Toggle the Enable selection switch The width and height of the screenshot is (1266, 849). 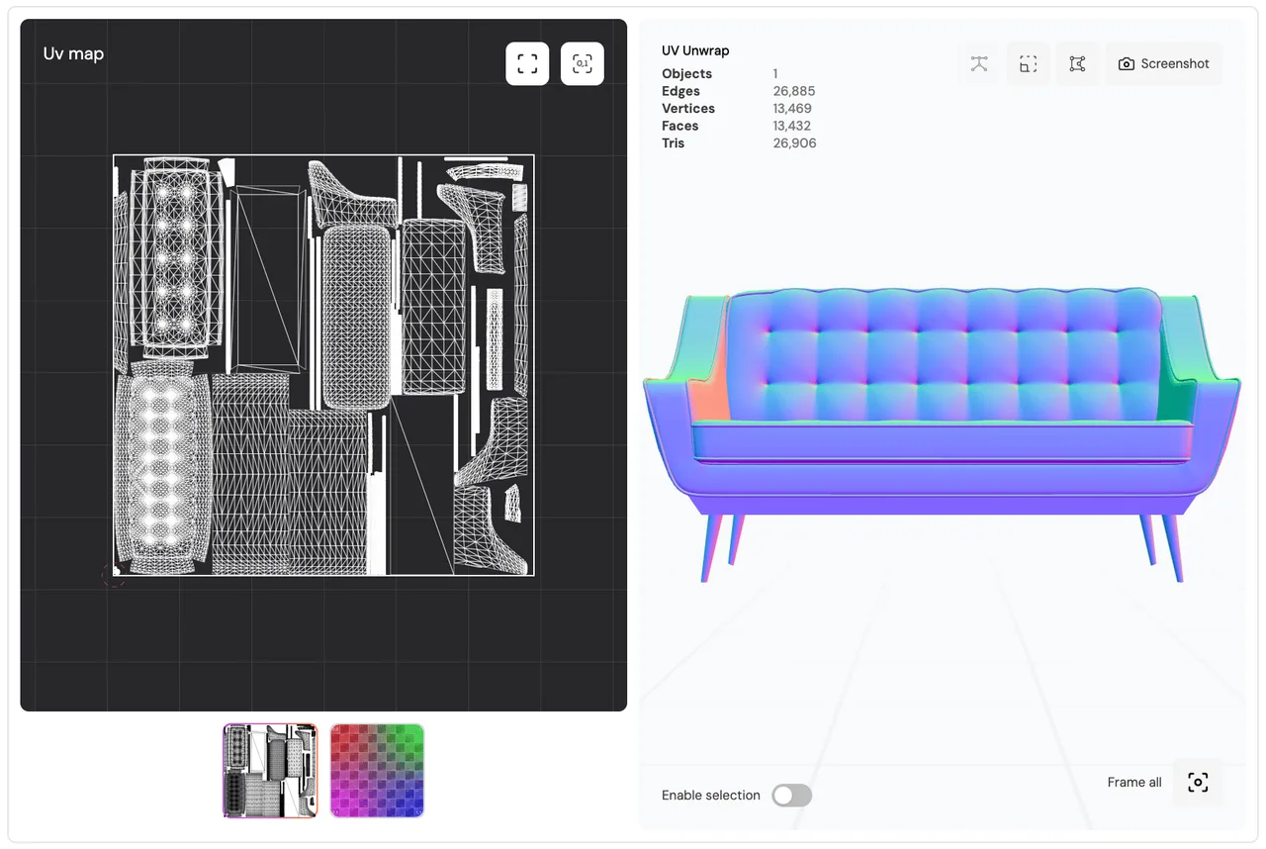tap(791, 796)
